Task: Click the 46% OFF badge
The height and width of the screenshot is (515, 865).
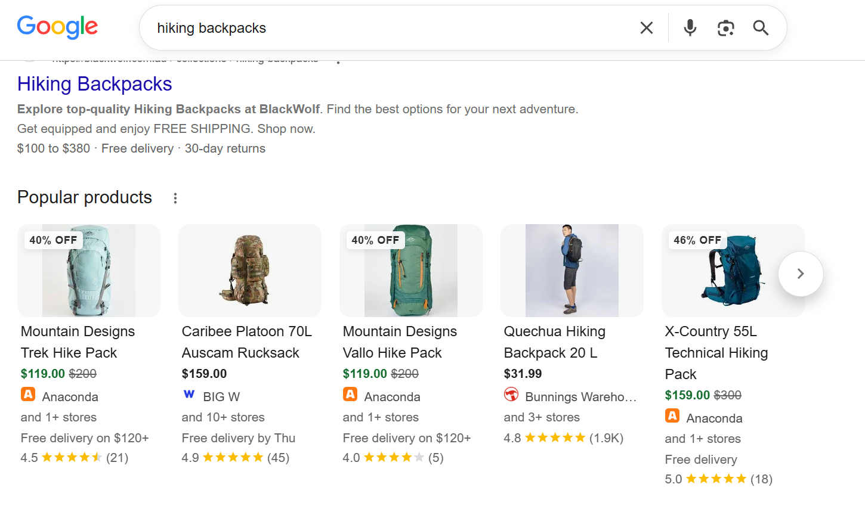Action: point(697,240)
